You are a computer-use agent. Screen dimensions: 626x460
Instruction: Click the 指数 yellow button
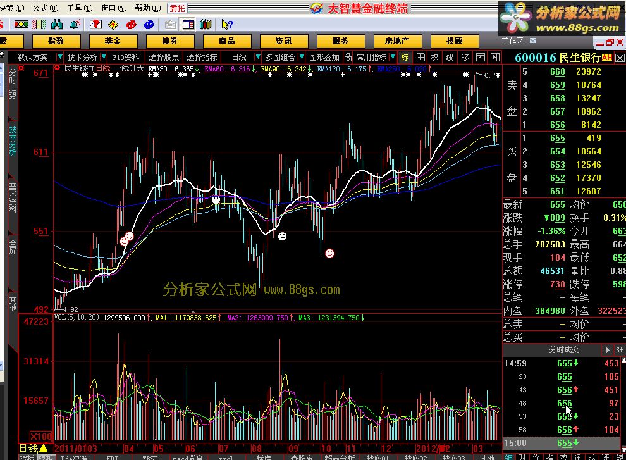tap(56, 41)
